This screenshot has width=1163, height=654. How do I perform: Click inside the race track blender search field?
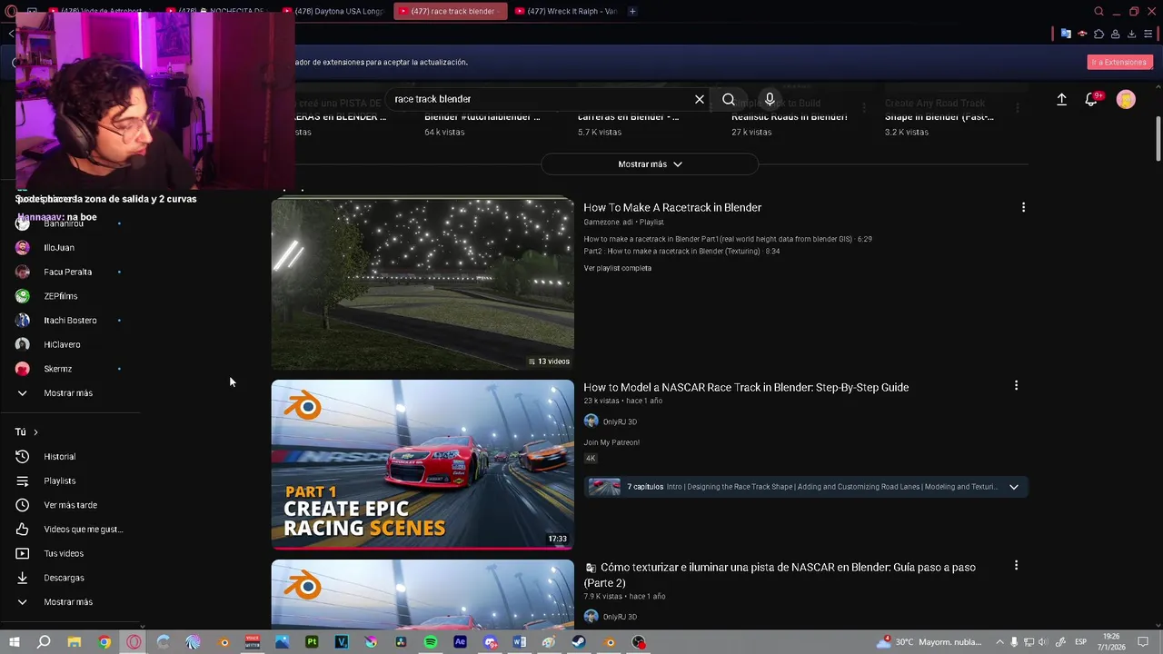(x=541, y=99)
